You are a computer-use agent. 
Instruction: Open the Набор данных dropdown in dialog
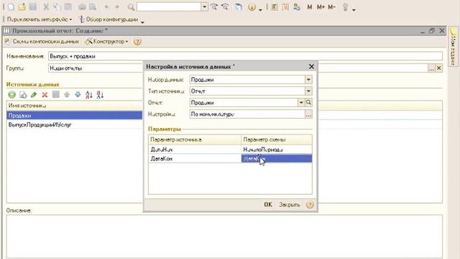click(x=308, y=80)
